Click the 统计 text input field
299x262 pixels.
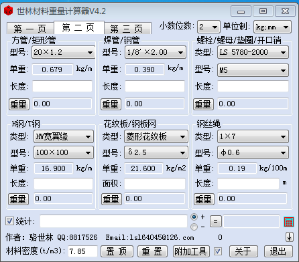(113, 221)
